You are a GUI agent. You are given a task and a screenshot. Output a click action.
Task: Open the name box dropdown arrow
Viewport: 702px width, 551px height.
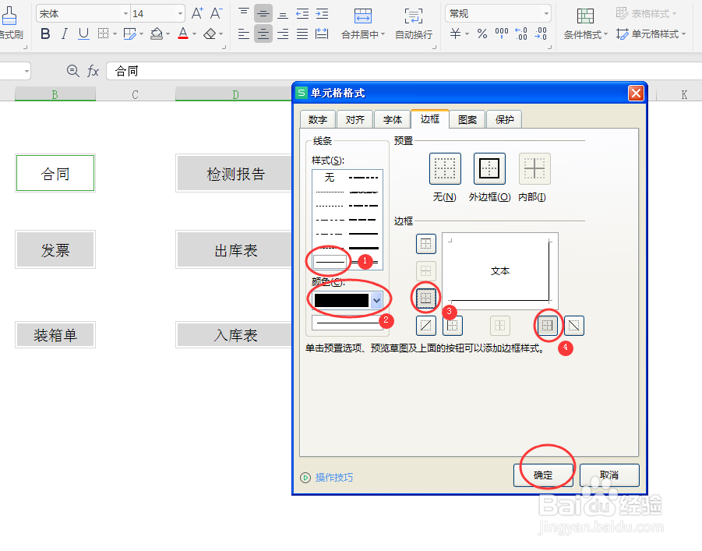pyautogui.click(x=26, y=71)
